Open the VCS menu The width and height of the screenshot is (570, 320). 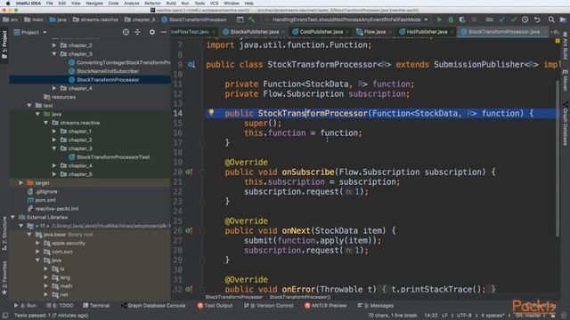[x=214, y=4]
